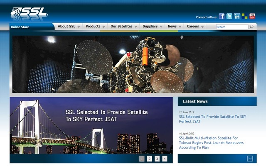Click the Latest News header
This screenshot has width=266, height=166.
(x=217, y=101)
